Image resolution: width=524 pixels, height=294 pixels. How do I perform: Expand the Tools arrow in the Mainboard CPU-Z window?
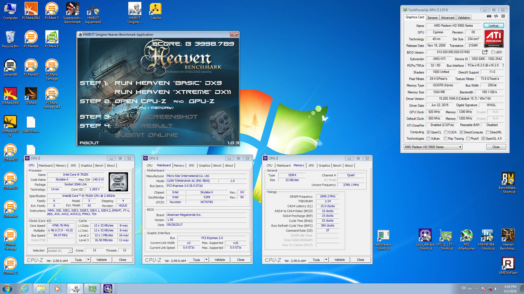(x=206, y=260)
